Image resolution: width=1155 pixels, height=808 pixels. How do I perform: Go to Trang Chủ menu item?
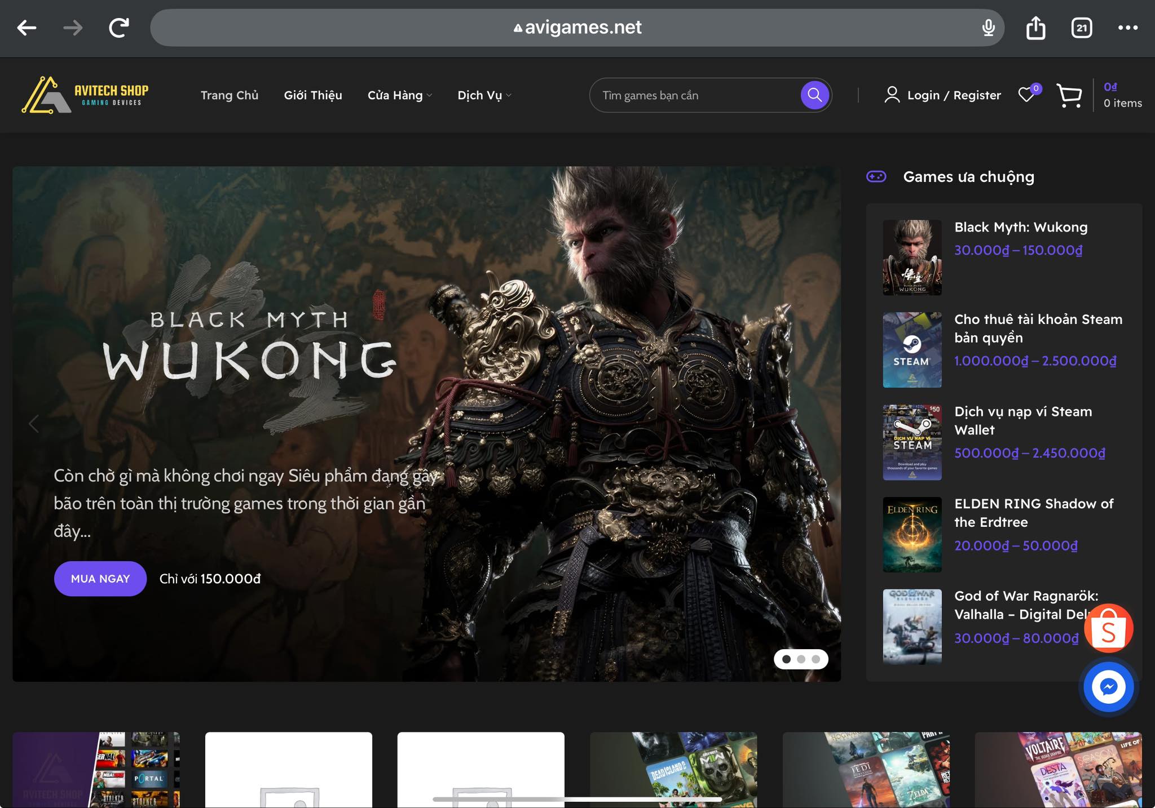(x=230, y=95)
